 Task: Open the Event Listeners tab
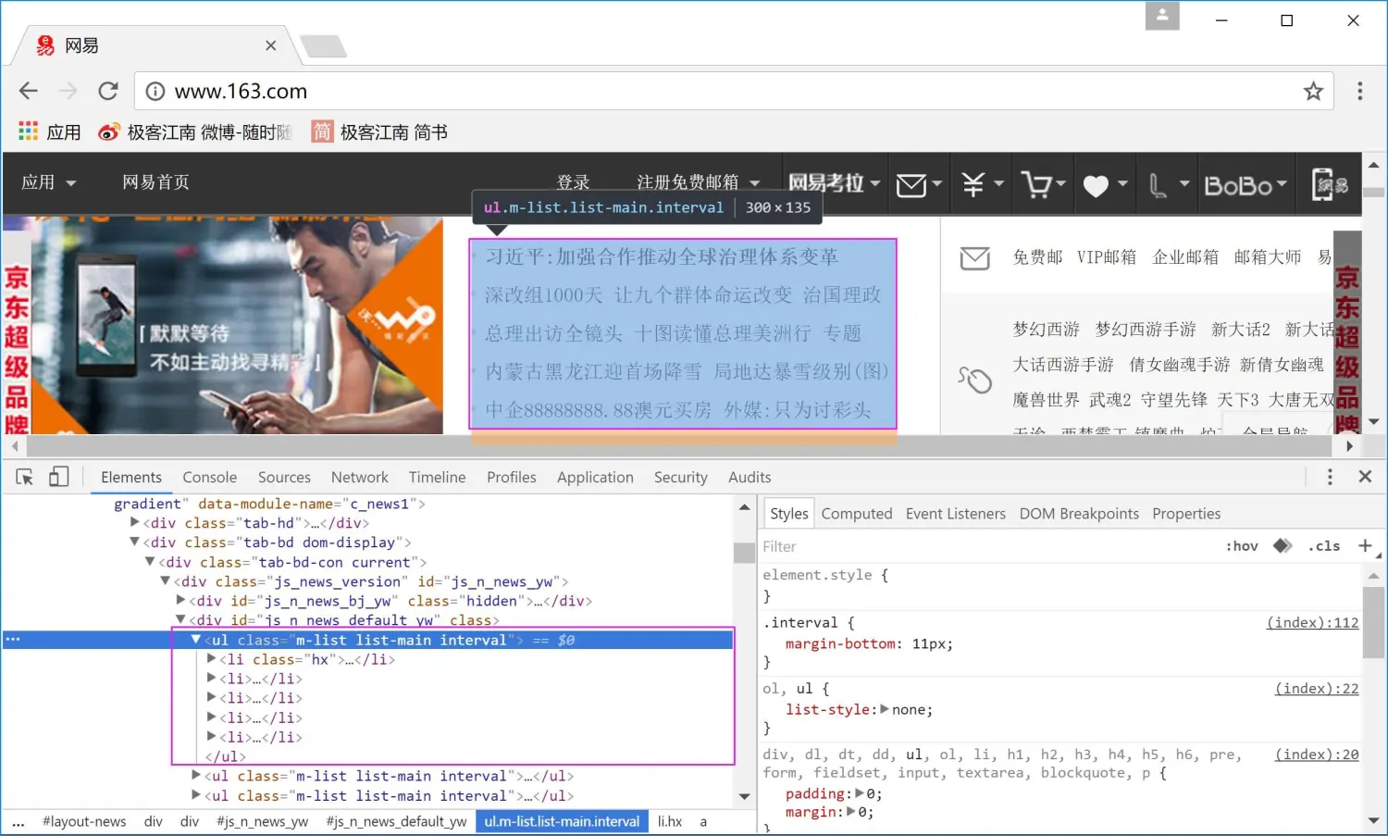pyautogui.click(x=956, y=514)
